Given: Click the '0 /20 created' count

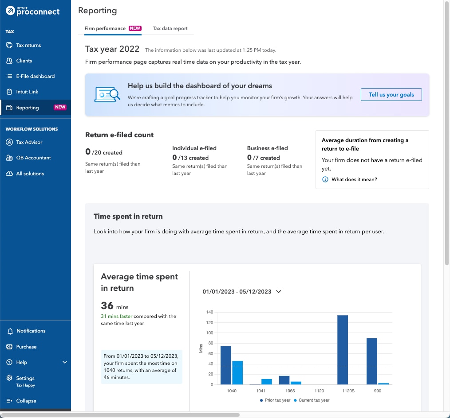Looking at the screenshot, I should [103, 152].
